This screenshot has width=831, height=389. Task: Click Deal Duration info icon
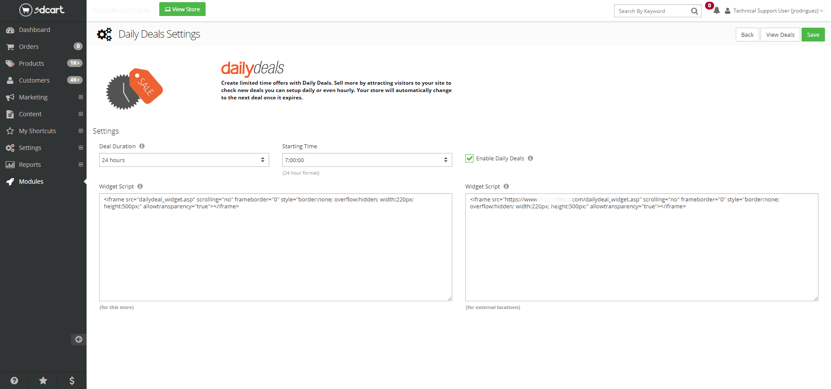pyautogui.click(x=142, y=146)
